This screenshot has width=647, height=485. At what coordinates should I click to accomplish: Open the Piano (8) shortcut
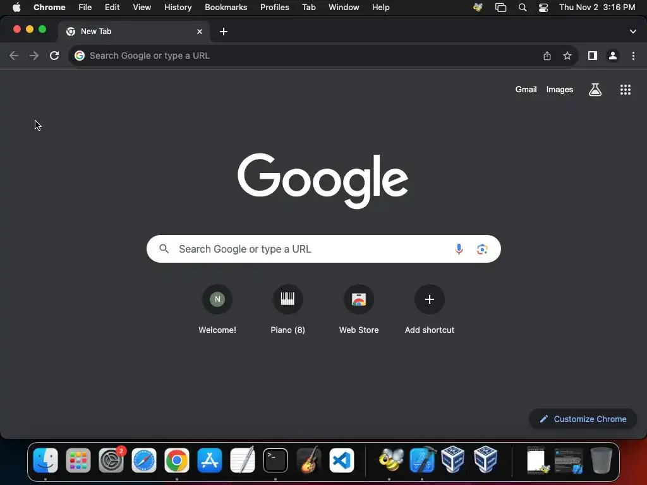[288, 308]
